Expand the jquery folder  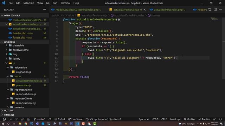(6, 58)
